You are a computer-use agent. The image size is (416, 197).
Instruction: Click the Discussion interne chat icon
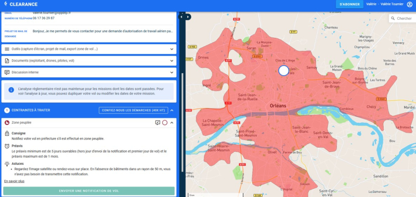[x=7, y=72]
